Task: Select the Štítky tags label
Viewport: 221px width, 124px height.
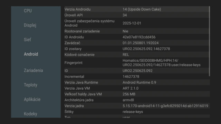Action: (x=69, y=112)
